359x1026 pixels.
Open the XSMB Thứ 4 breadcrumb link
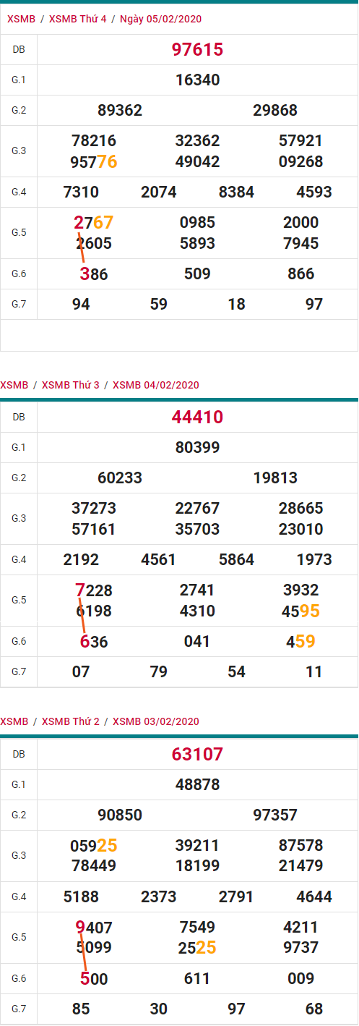point(77,19)
